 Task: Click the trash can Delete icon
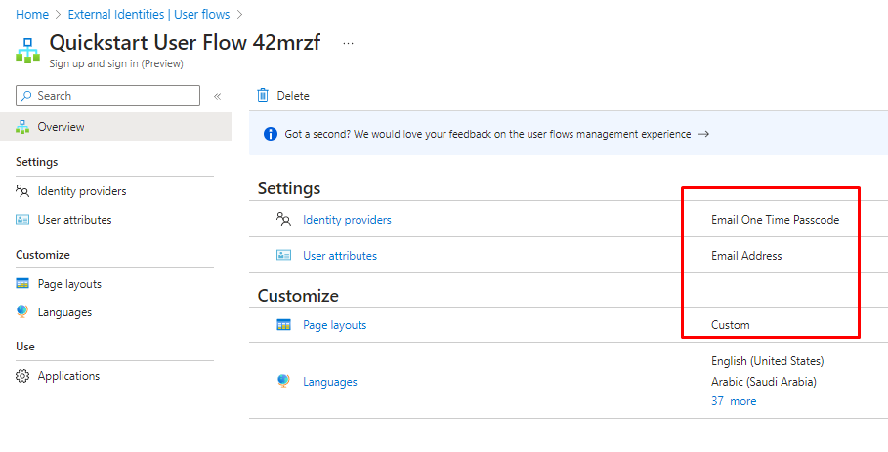click(262, 95)
